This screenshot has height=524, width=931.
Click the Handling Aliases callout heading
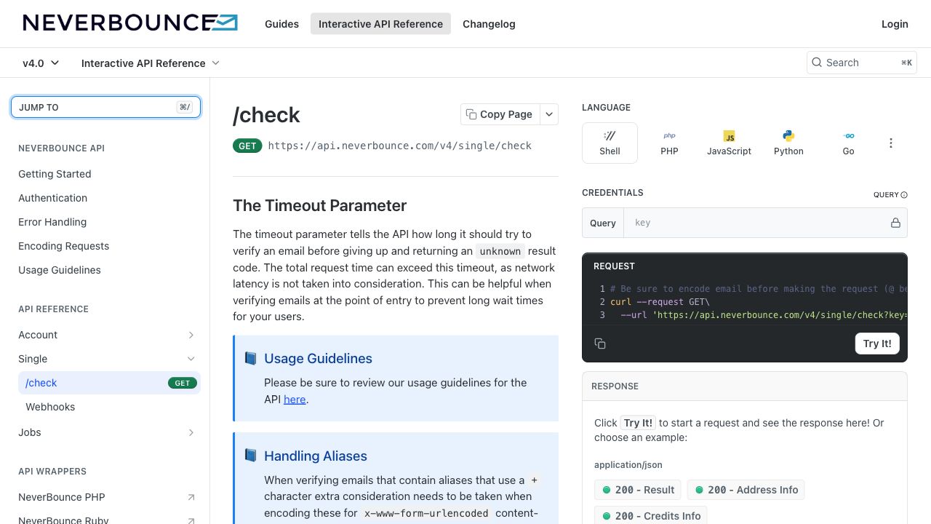tap(316, 456)
